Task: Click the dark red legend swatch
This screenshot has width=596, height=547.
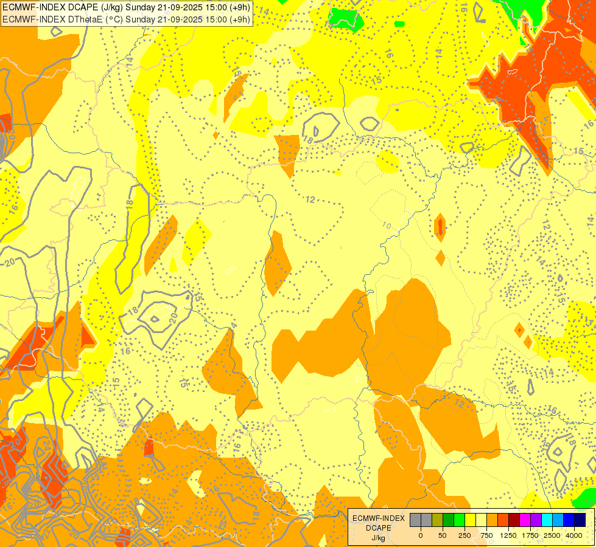Action: point(514,520)
